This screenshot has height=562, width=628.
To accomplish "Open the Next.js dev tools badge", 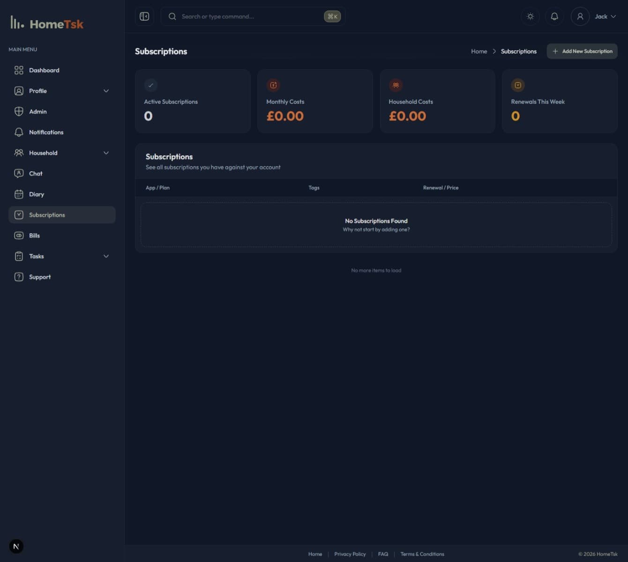I will pos(16,546).
